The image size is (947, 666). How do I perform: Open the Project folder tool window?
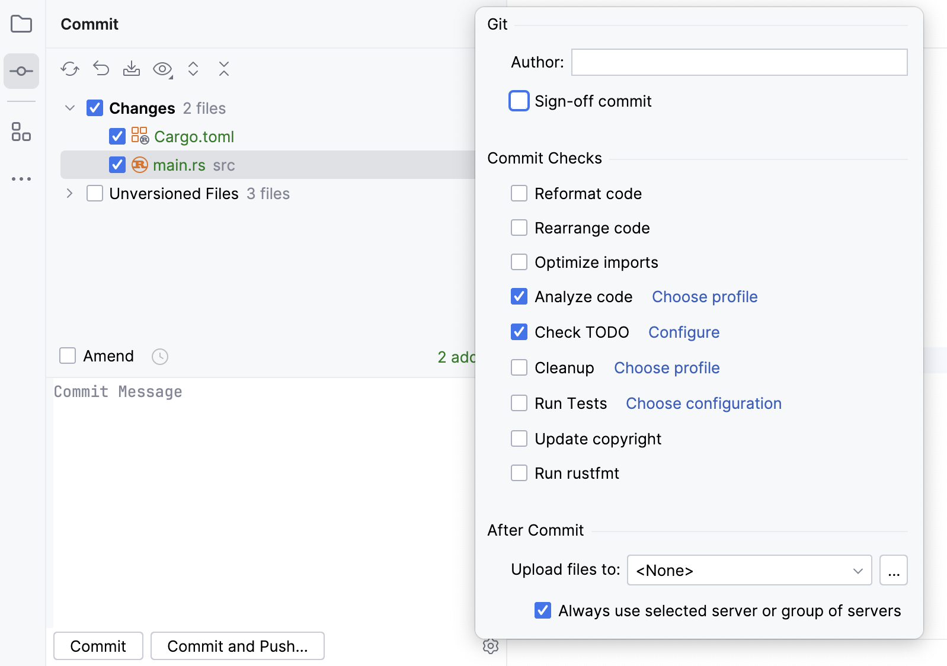point(21,24)
